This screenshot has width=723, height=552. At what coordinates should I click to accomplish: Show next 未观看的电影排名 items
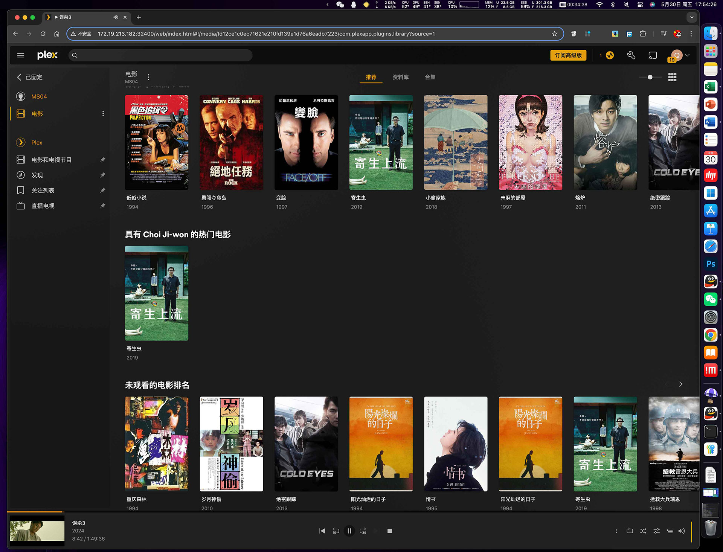click(680, 384)
